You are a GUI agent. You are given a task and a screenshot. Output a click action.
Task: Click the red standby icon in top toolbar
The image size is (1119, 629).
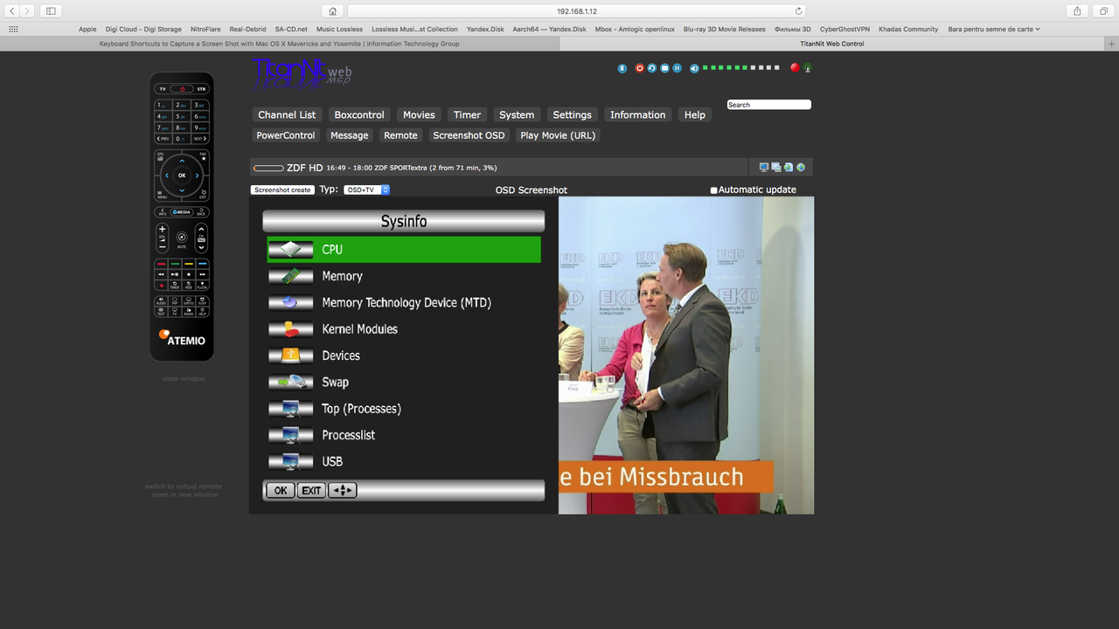(x=640, y=68)
